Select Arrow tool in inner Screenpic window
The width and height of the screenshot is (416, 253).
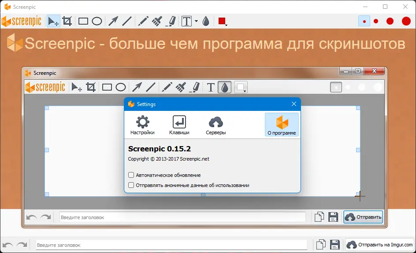pyautogui.click(x=137, y=87)
